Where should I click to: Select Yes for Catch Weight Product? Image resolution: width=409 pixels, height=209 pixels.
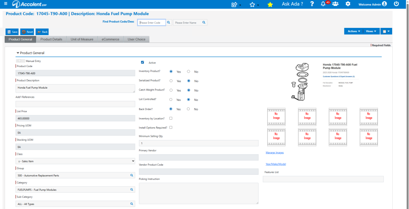(171, 90)
